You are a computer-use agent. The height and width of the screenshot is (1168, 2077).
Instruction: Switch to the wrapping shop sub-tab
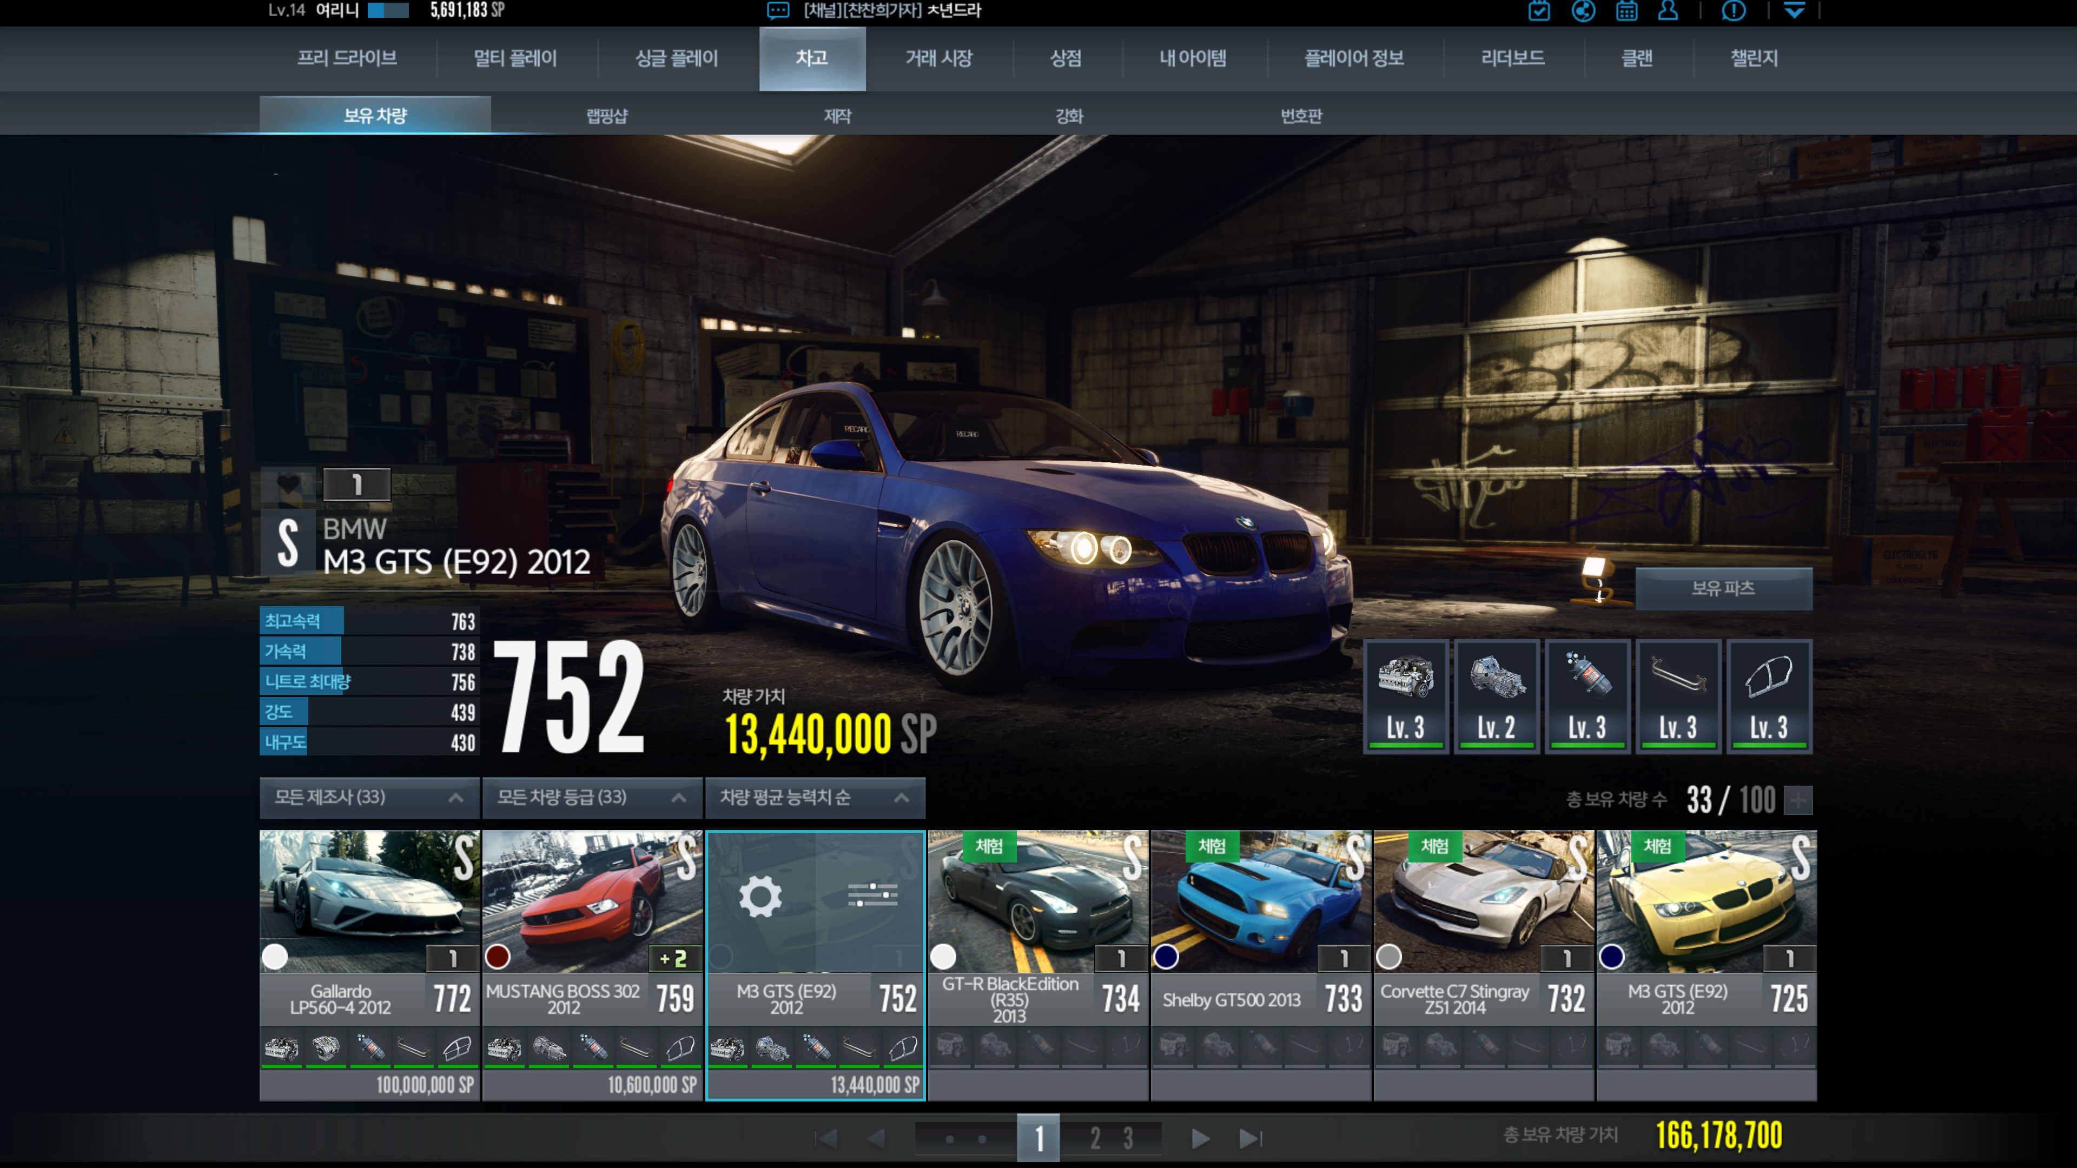pyautogui.click(x=606, y=116)
